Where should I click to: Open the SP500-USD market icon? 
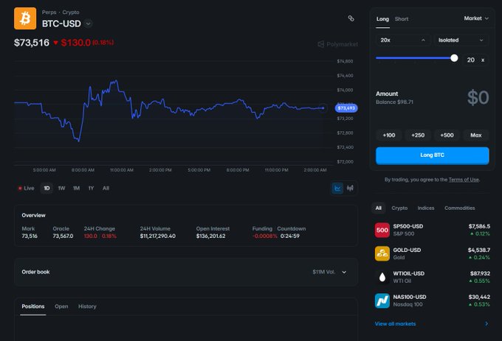(x=382, y=231)
